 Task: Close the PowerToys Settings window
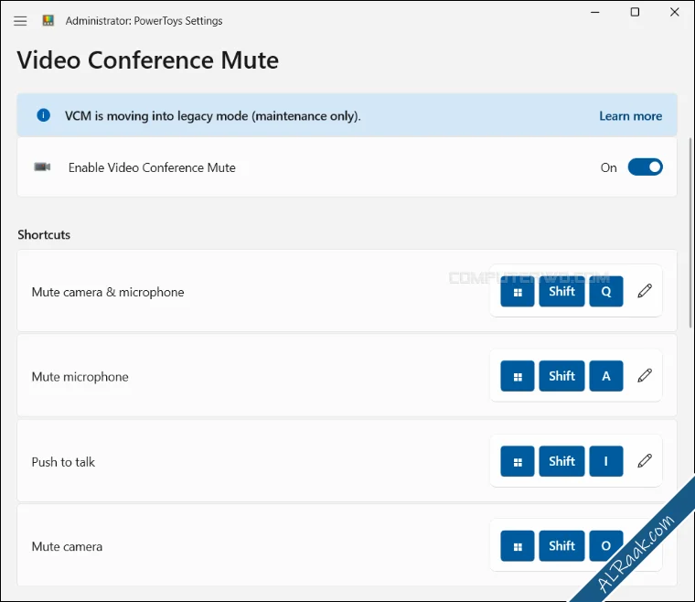click(674, 12)
